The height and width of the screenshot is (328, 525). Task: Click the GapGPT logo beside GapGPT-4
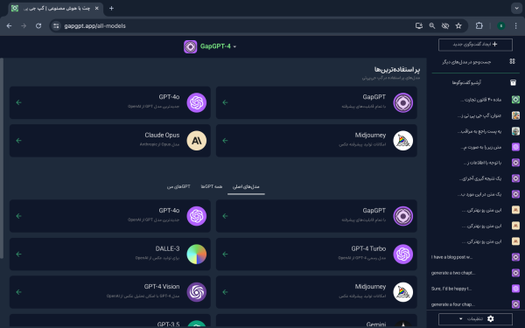click(x=190, y=46)
